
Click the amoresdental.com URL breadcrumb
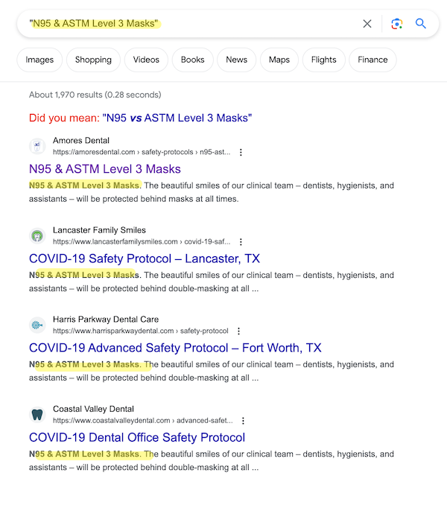coord(142,152)
